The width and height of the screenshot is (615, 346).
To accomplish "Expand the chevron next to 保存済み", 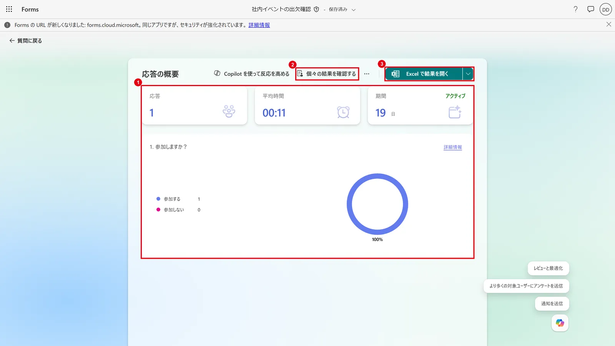I will (354, 10).
